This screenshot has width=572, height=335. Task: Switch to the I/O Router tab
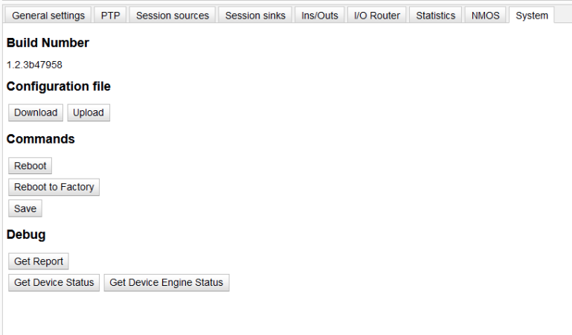(x=376, y=16)
